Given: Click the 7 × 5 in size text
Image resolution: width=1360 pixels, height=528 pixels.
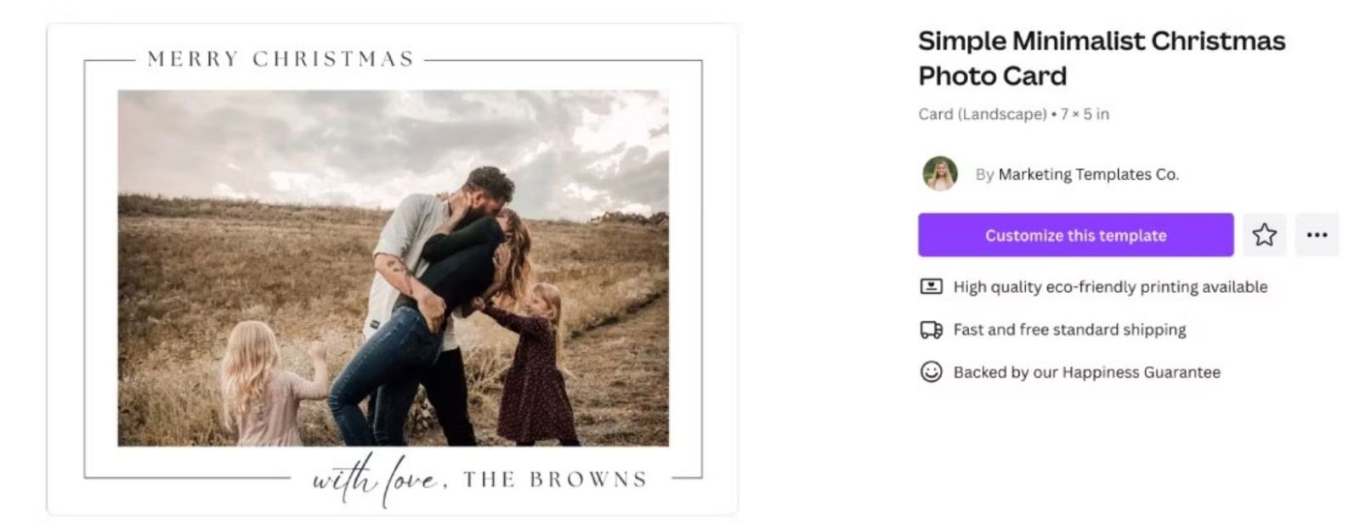Looking at the screenshot, I should pos(1085,114).
